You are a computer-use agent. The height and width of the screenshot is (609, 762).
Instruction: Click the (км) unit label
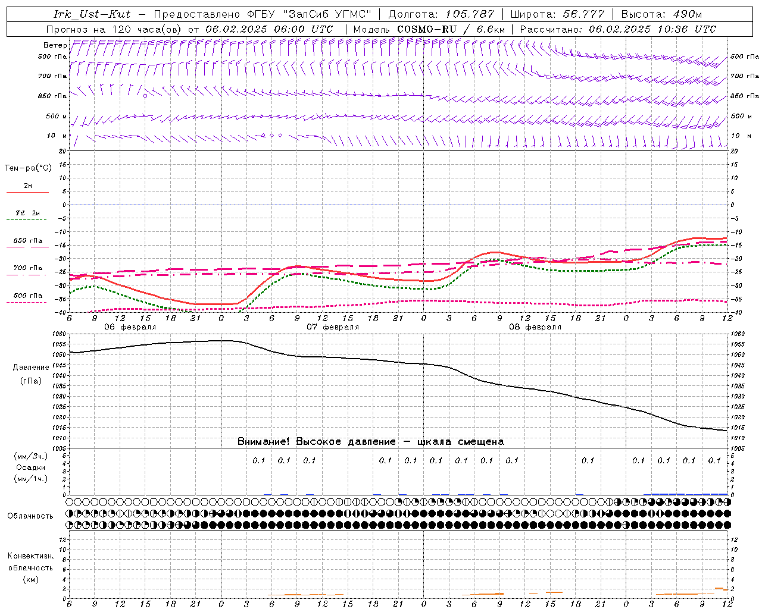(x=30, y=579)
